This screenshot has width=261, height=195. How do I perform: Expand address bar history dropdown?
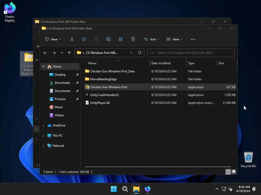(x=131, y=53)
